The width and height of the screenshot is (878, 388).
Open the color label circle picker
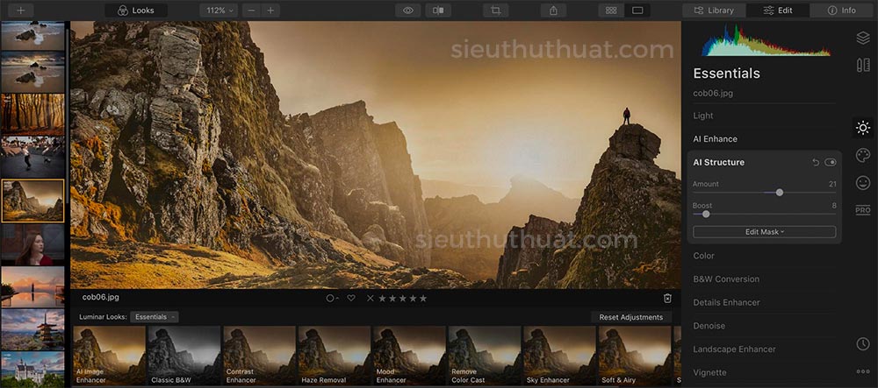pos(332,298)
